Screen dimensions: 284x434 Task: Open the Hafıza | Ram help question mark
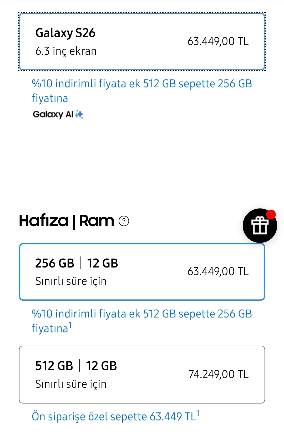[x=124, y=221]
